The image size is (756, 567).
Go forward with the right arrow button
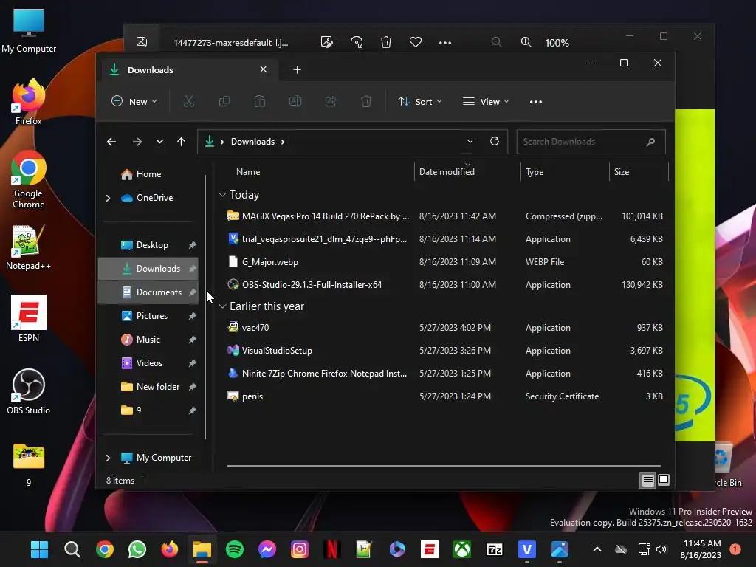[137, 141]
